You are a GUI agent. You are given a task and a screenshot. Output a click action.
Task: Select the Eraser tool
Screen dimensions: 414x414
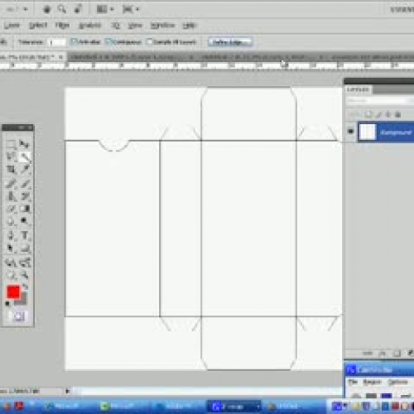click(11, 209)
